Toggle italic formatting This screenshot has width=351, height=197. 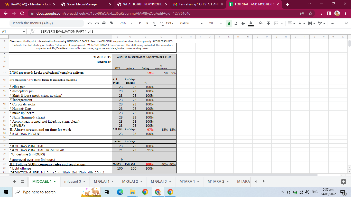(x=236, y=23)
